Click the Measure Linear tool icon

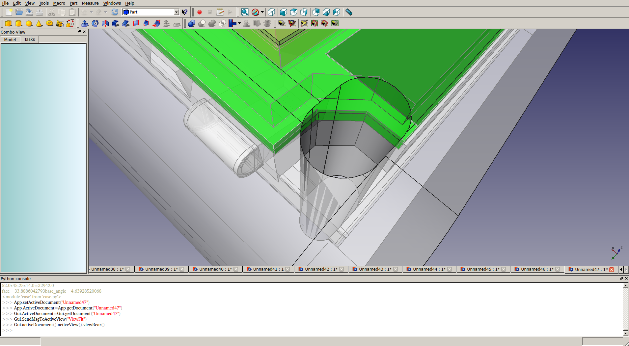pos(282,23)
